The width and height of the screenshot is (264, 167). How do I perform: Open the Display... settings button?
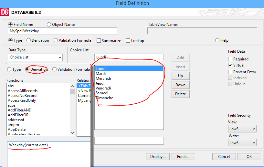158,157
